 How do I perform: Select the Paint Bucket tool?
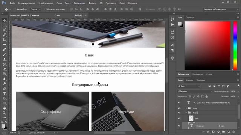pyautogui.click(x=4, y=74)
